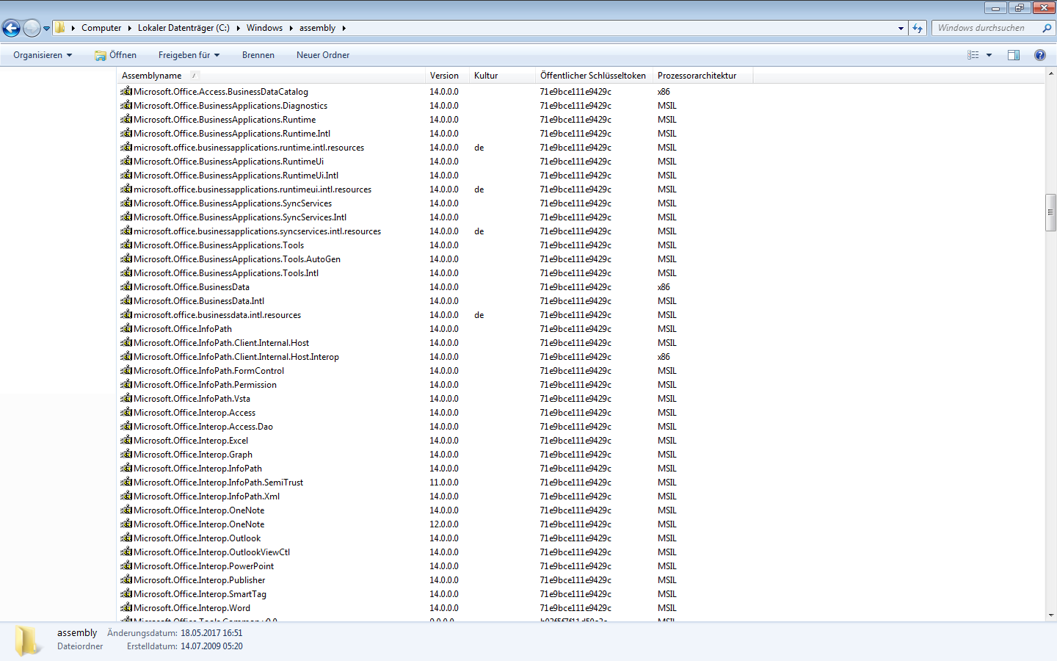Select Microsoft.Office.Interop.Excel assembly icon

click(126, 440)
